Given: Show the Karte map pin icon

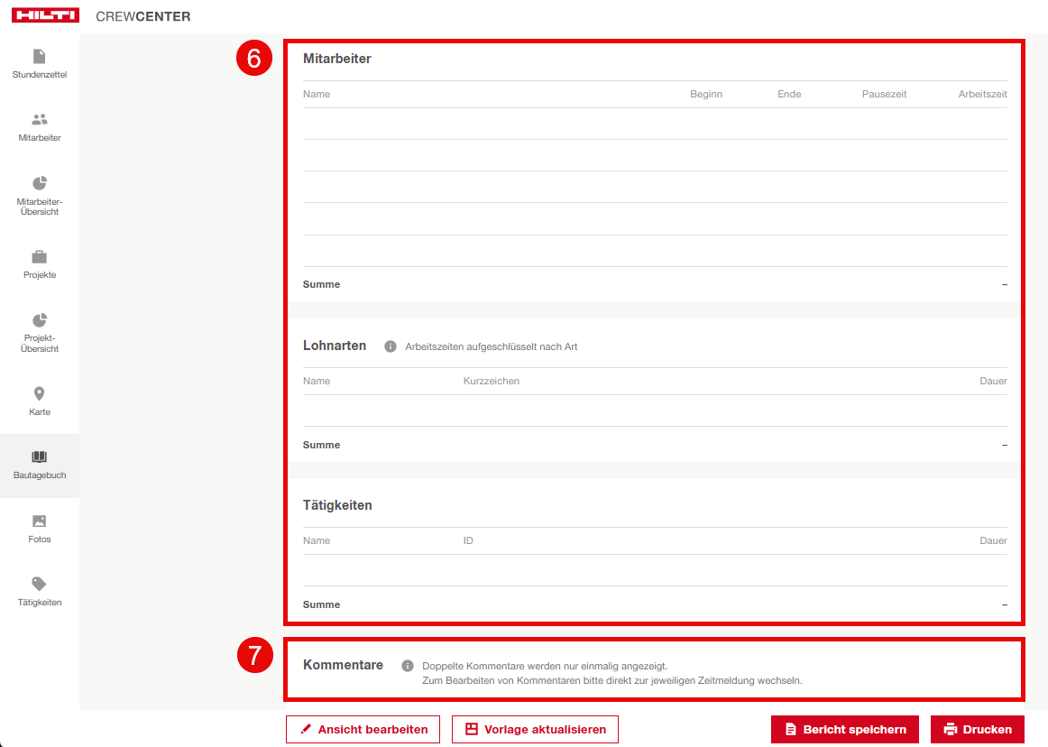Looking at the screenshot, I should tap(39, 394).
